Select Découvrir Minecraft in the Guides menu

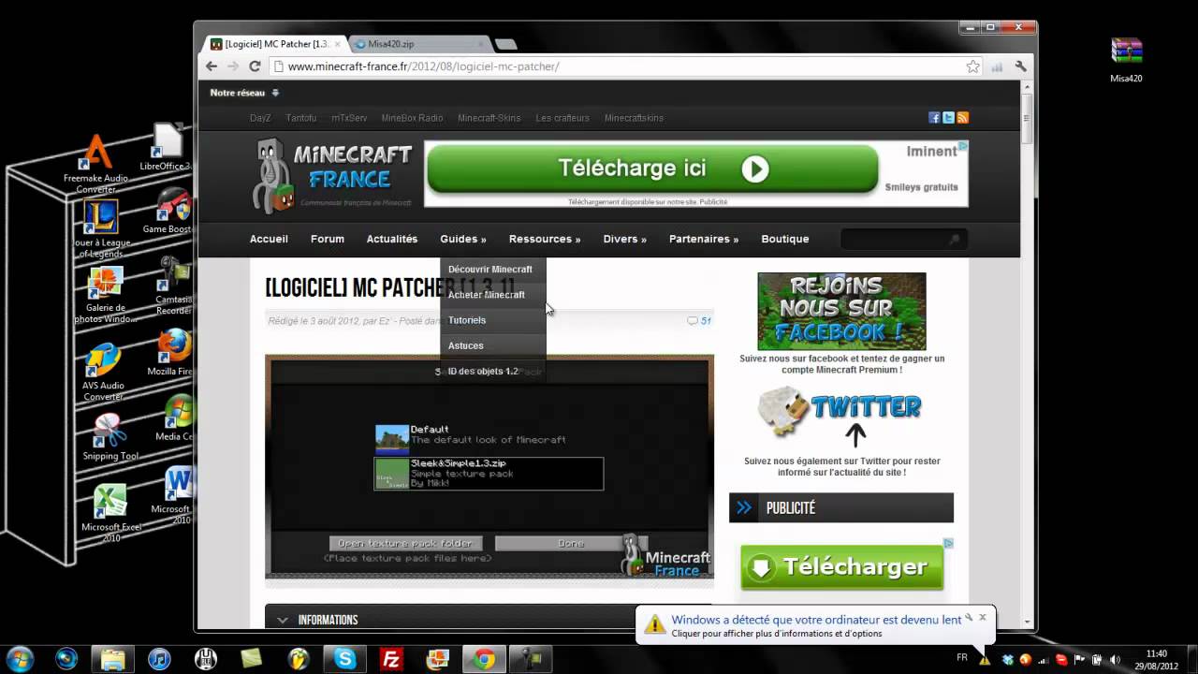coord(492,270)
